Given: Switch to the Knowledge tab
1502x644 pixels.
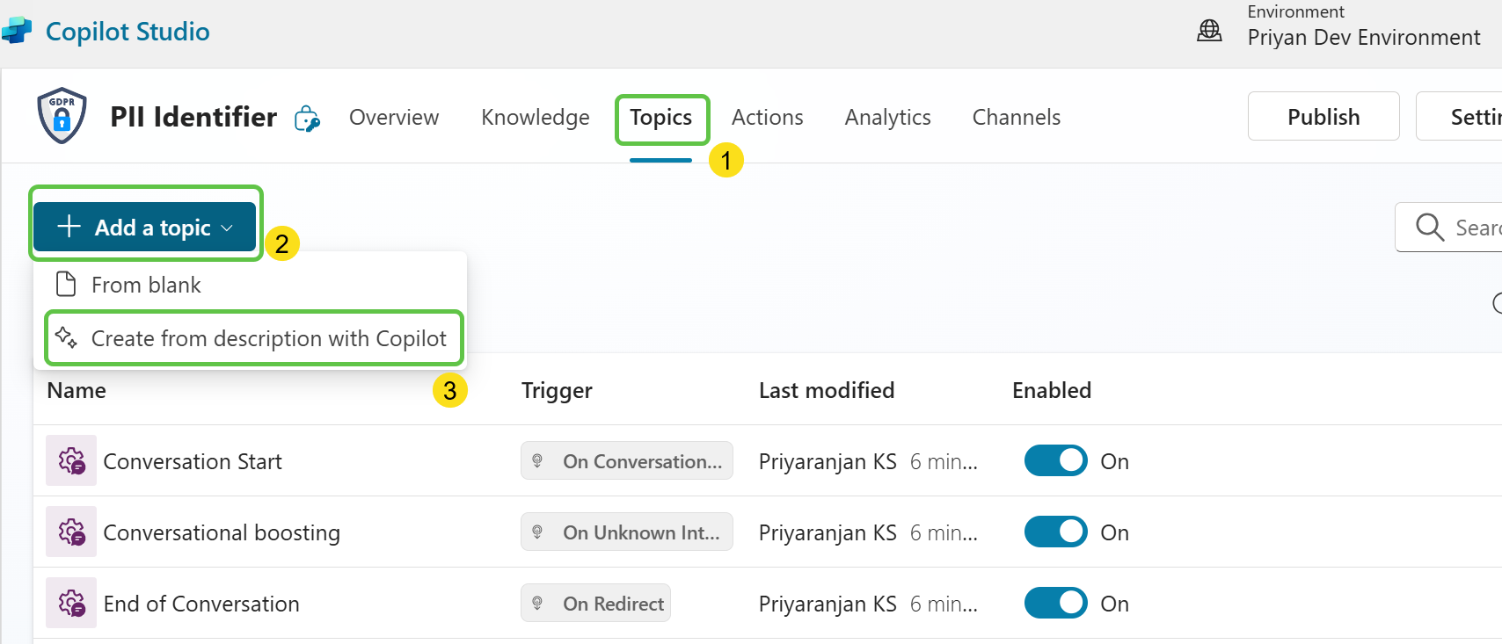Looking at the screenshot, I should pyautogui.click(x=535, y=118).
